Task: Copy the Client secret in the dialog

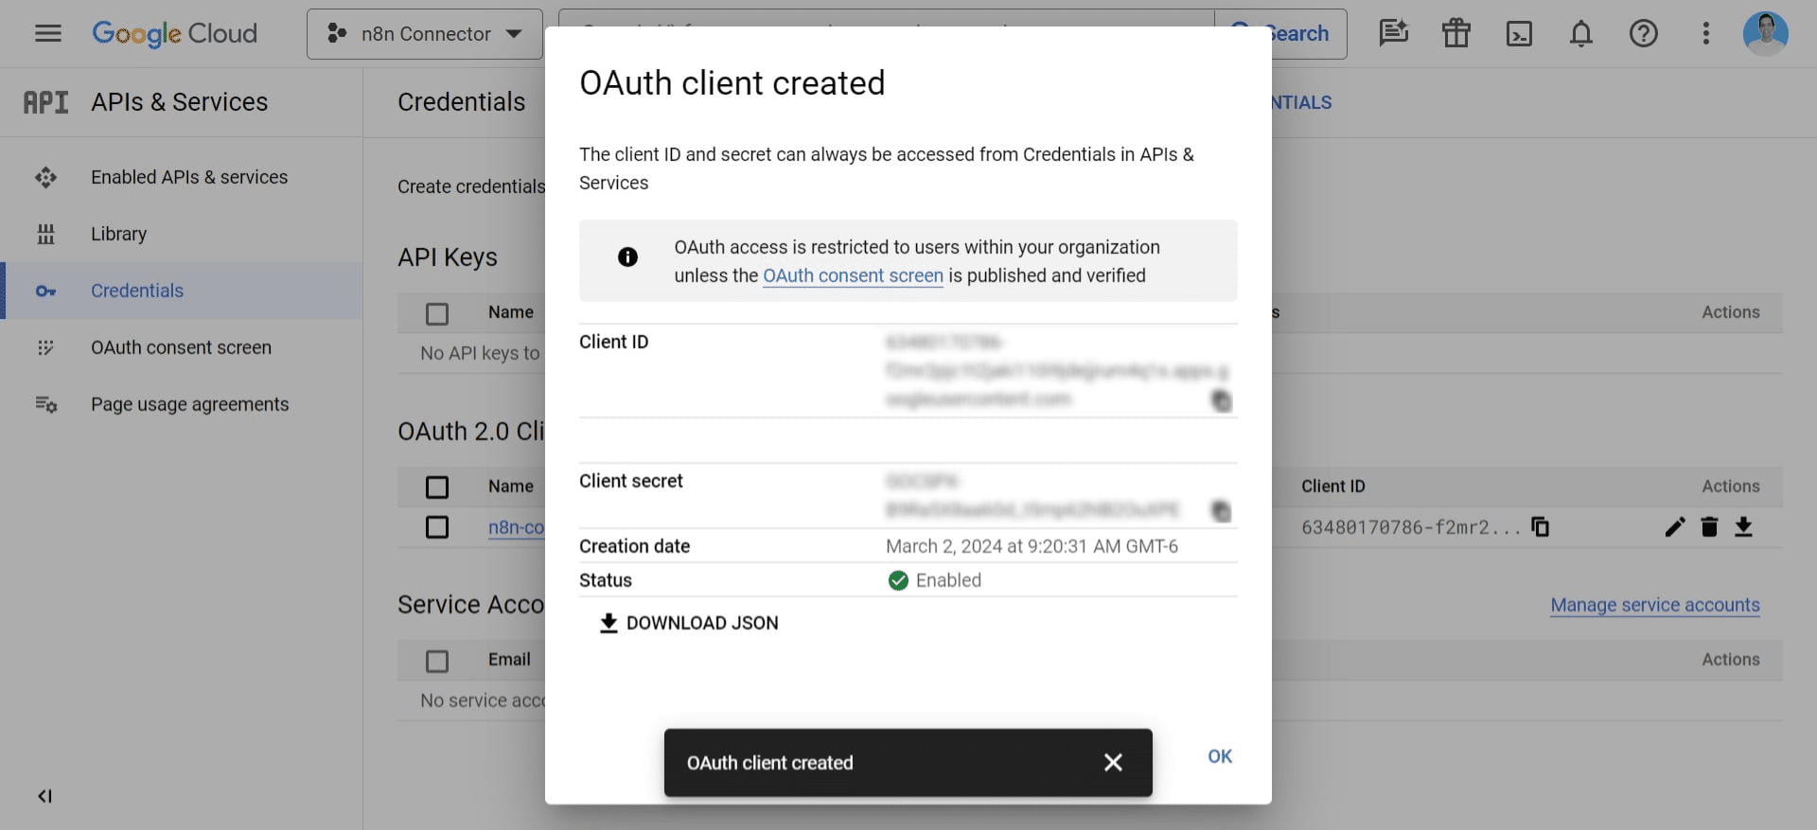Action: pyautogui.click(x=1221, y=511)
